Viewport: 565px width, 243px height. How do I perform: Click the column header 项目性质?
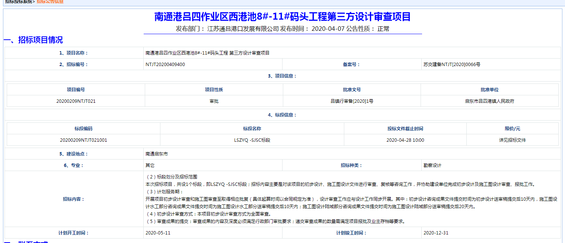click(x=214, y=90)
